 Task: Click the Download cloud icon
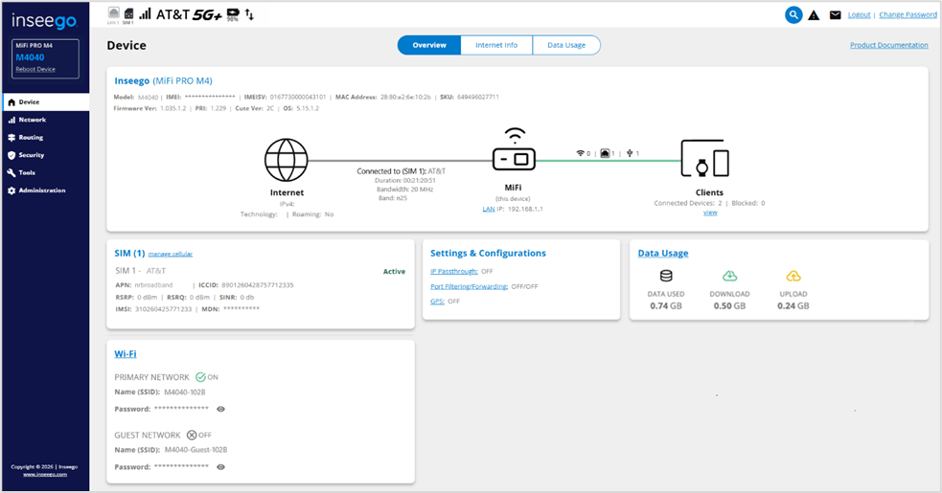coord(730,276)
